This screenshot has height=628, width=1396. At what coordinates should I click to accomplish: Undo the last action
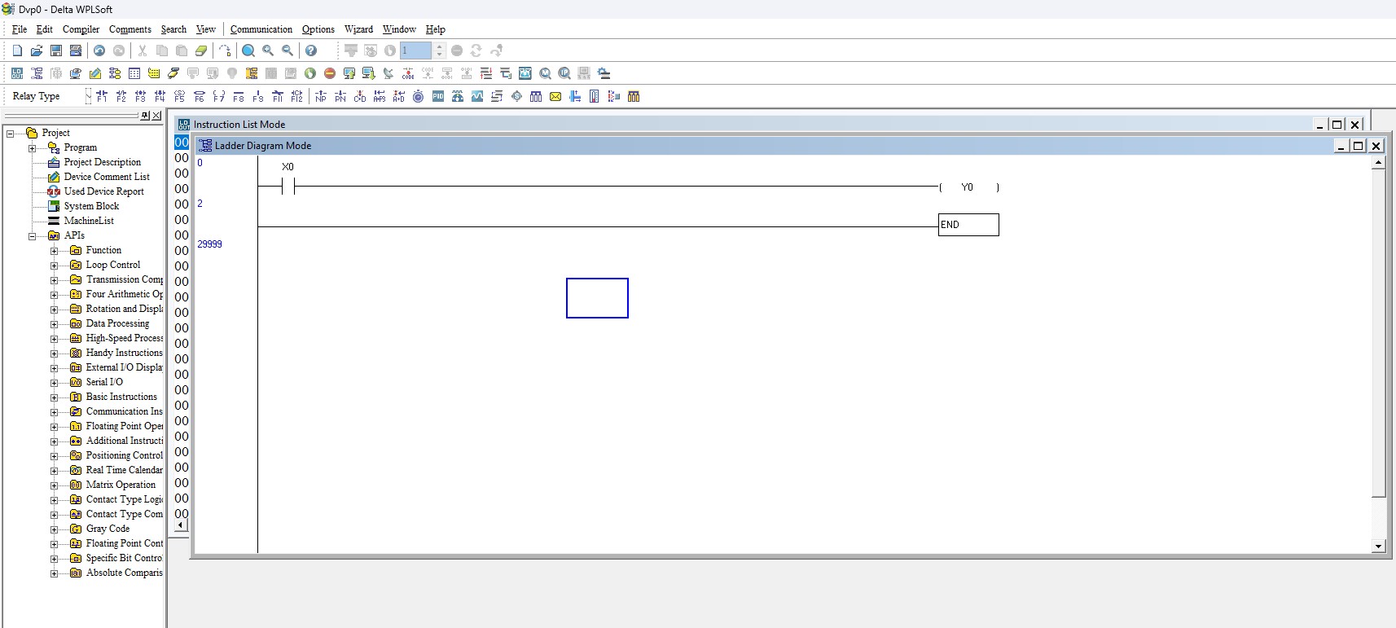tap(99, 51)
